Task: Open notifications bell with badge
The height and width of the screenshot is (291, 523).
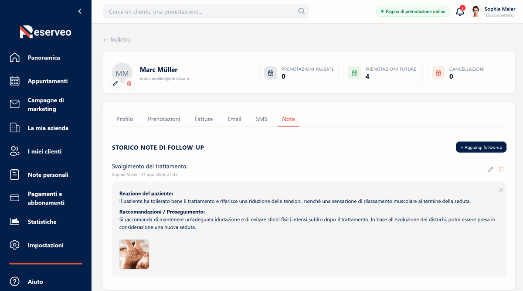Action: 460,11
